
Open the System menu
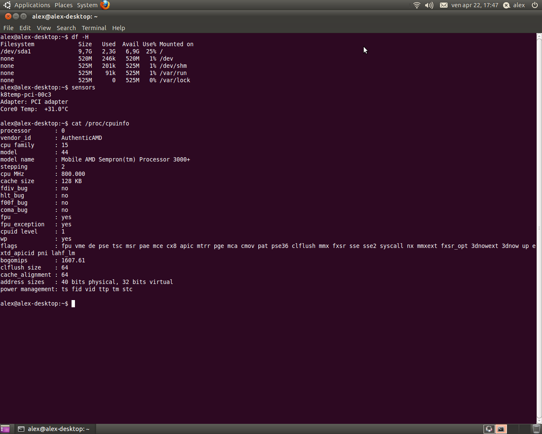point(87,5)
